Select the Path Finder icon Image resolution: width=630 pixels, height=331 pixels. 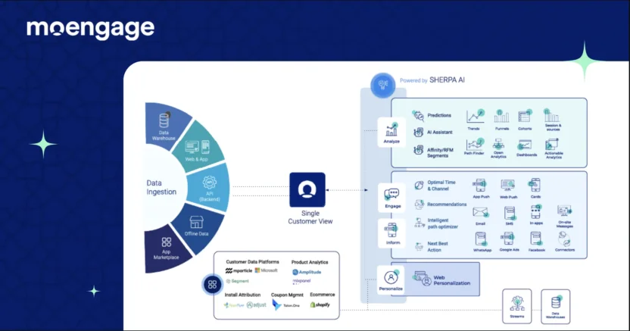click(x=475, y=145)
